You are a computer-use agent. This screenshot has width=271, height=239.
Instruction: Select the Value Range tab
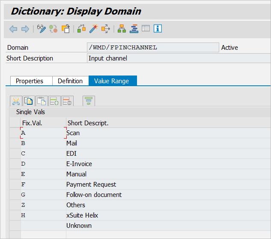pyautogui.click(x=112, y=81)
